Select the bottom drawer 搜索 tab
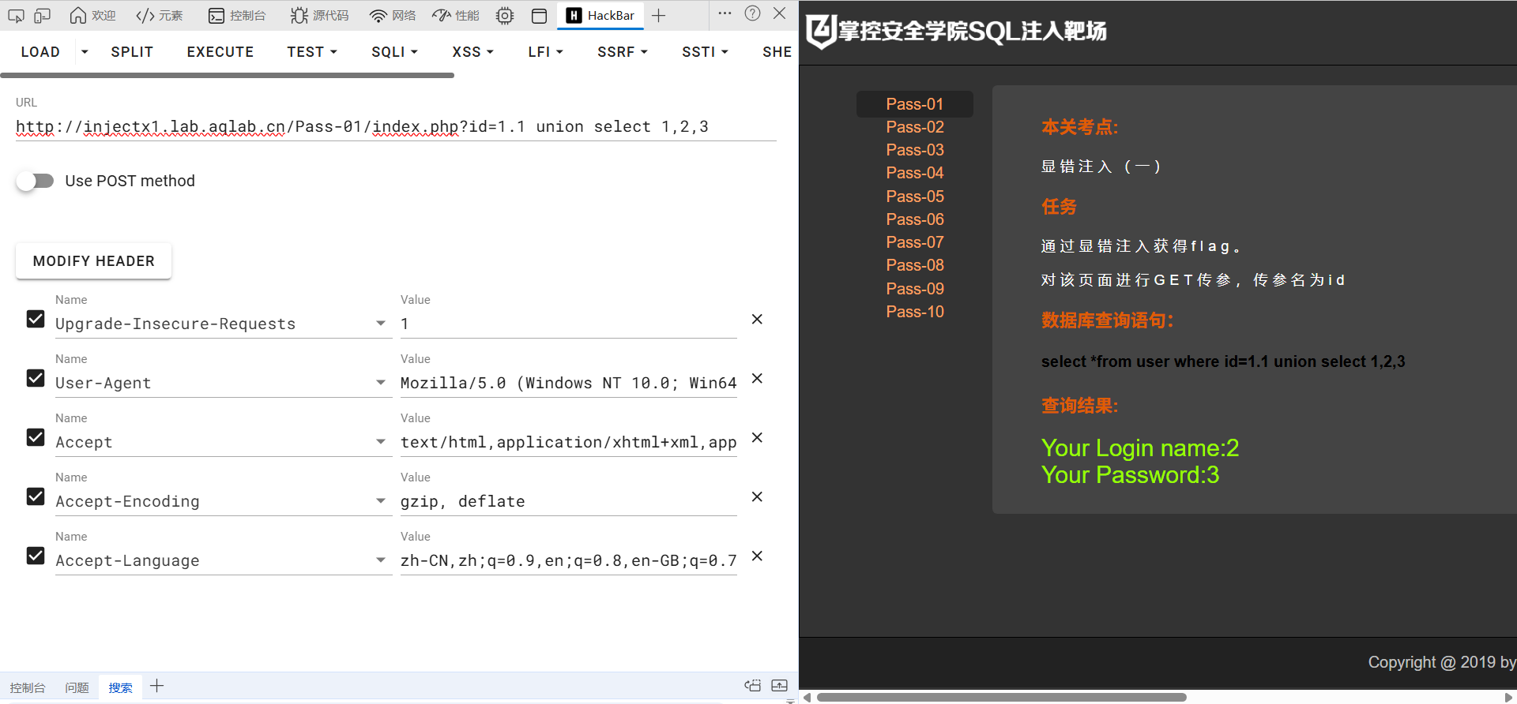 (120, 687)
